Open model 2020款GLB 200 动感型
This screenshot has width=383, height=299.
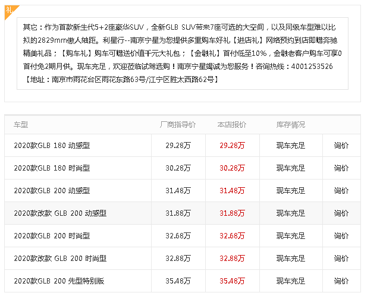coord(52,191)
